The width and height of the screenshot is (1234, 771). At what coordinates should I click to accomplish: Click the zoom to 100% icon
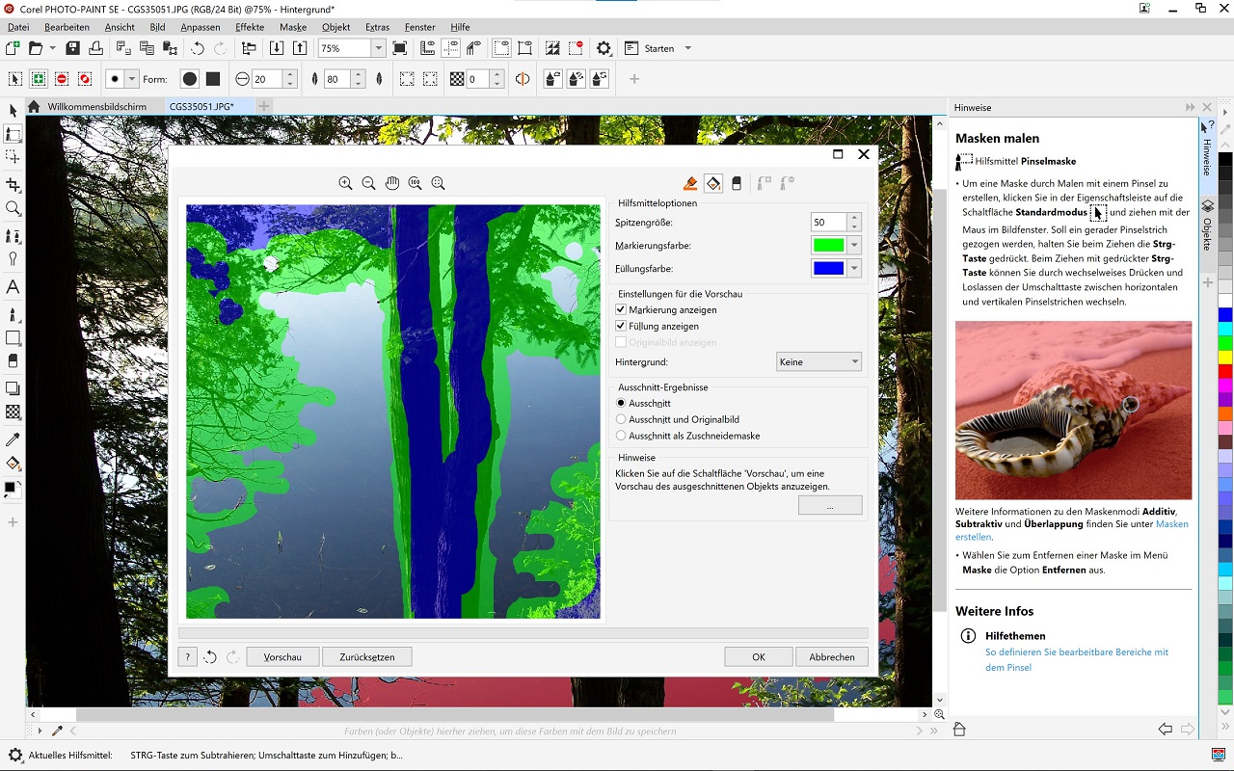point(415,183)
